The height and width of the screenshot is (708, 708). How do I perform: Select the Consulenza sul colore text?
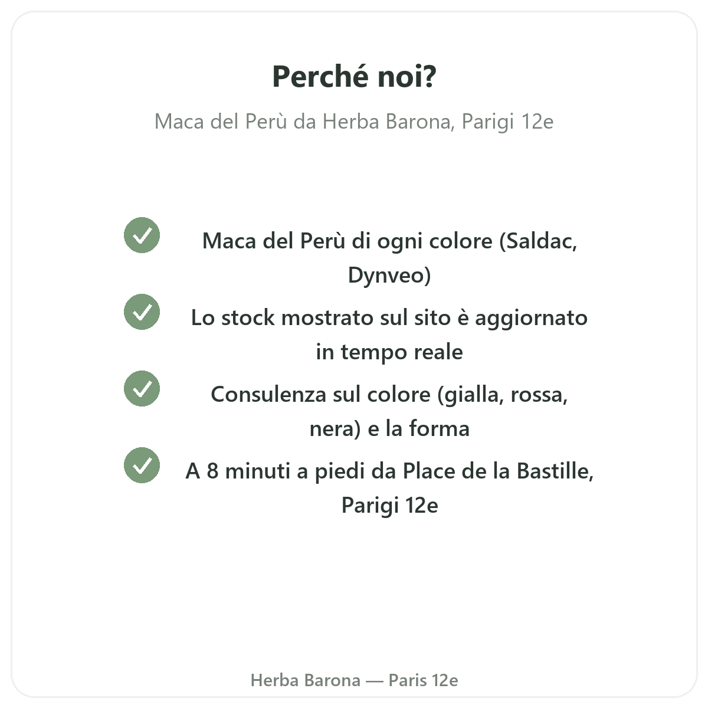pos(320,394)
